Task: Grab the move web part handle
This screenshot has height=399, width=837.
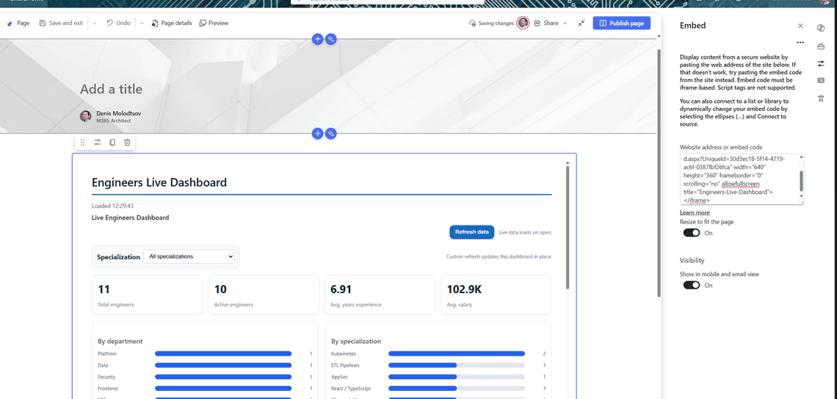Action: pyautogui.click(x=82, y=143)
